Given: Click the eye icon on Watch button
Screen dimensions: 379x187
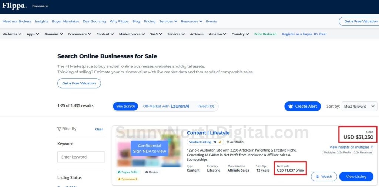Looking at the screenshot, I should [x=318, y=177].
